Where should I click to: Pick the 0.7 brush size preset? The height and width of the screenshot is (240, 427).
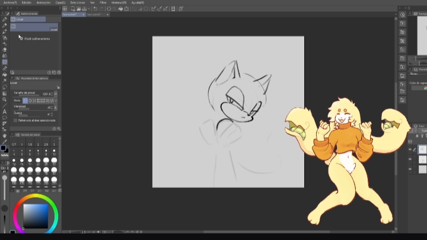[14, 144]
